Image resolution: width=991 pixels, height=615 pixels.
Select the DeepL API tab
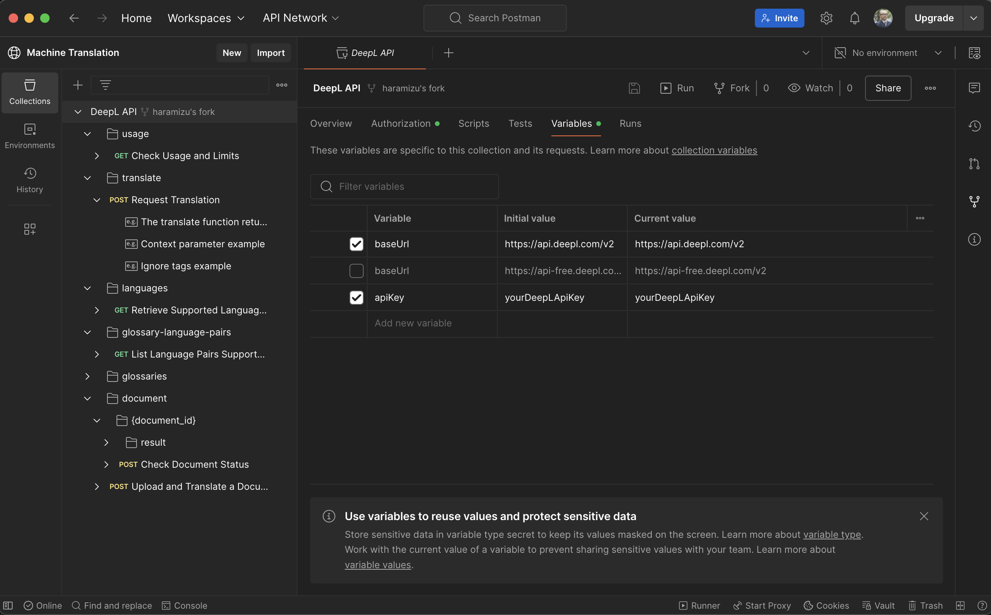[364, 53]
